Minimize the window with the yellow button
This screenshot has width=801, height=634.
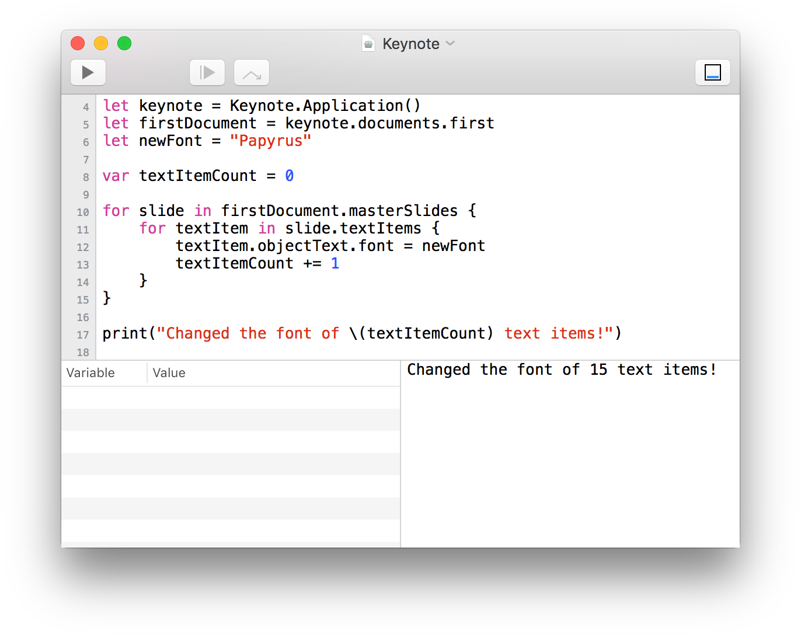pos(101,43)
